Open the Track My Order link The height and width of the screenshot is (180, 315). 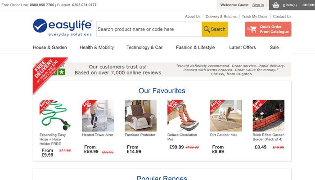(x=255, y=17)
